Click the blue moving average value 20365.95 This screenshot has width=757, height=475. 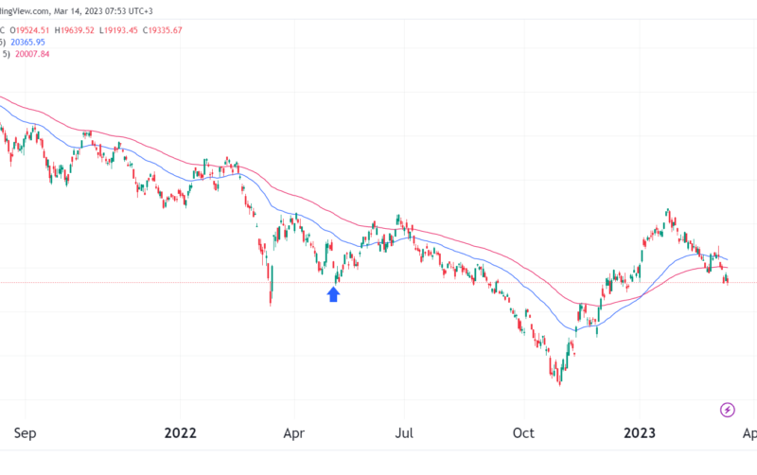tap(27, 42)
